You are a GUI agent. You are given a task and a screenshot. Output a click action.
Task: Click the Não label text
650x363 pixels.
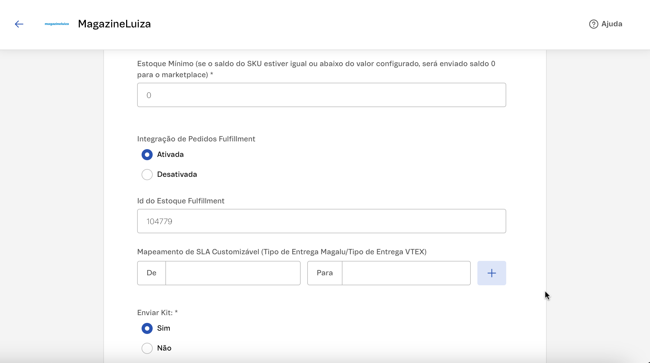[164, 348]
